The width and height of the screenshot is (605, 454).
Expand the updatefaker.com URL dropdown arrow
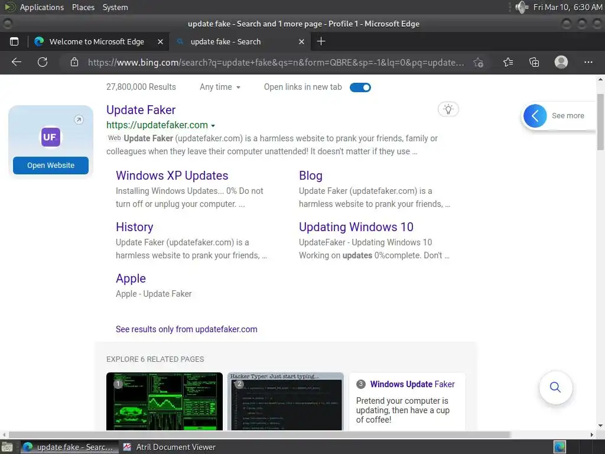(x=213, y=125)
